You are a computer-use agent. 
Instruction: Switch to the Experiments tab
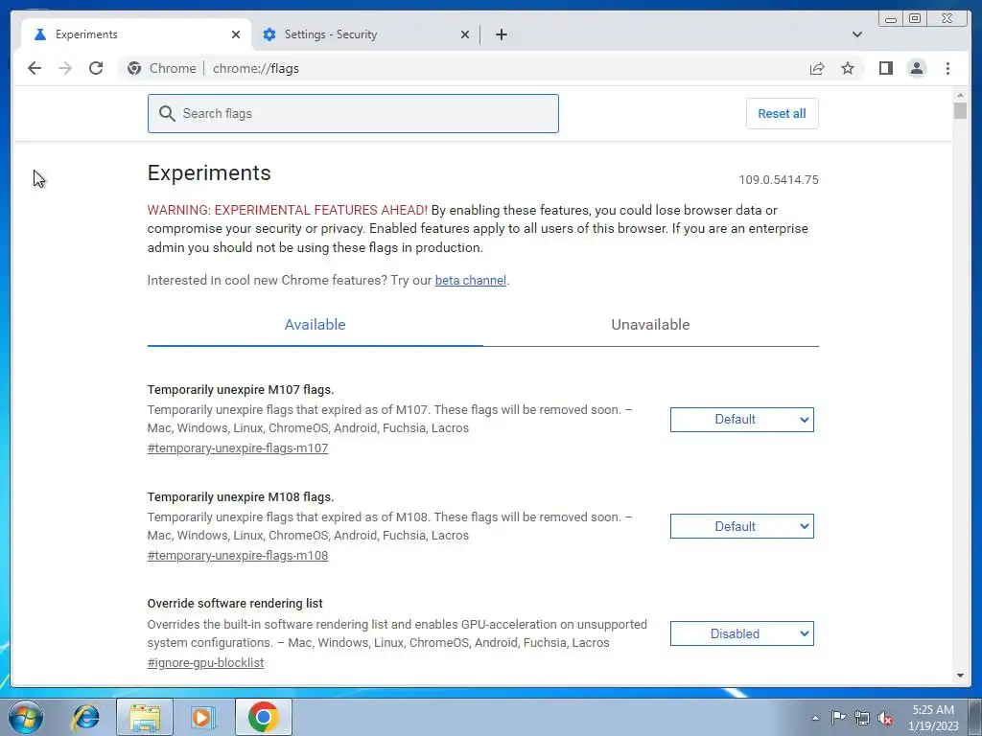[136, 34]
